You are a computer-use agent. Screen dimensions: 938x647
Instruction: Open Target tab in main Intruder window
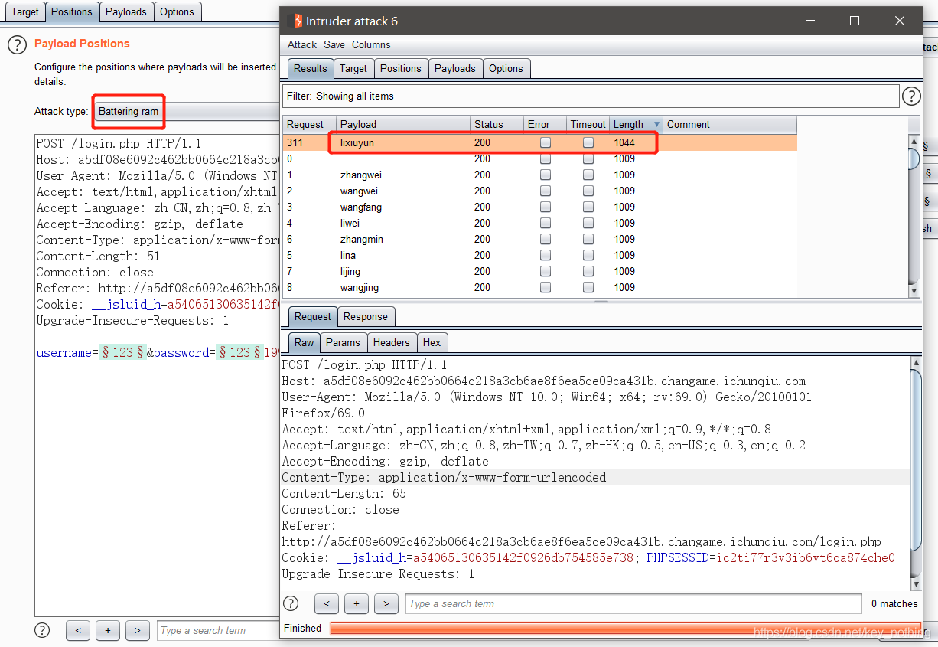pyautogui.click(x=25, y=11)
